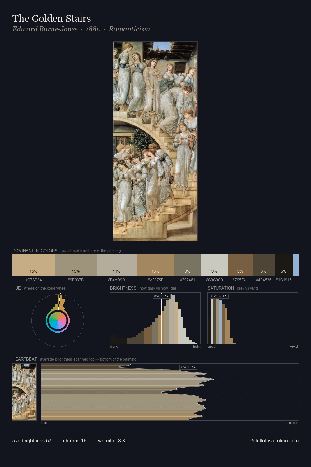Click the narrow light blue swatch

(x=296, y=265)
